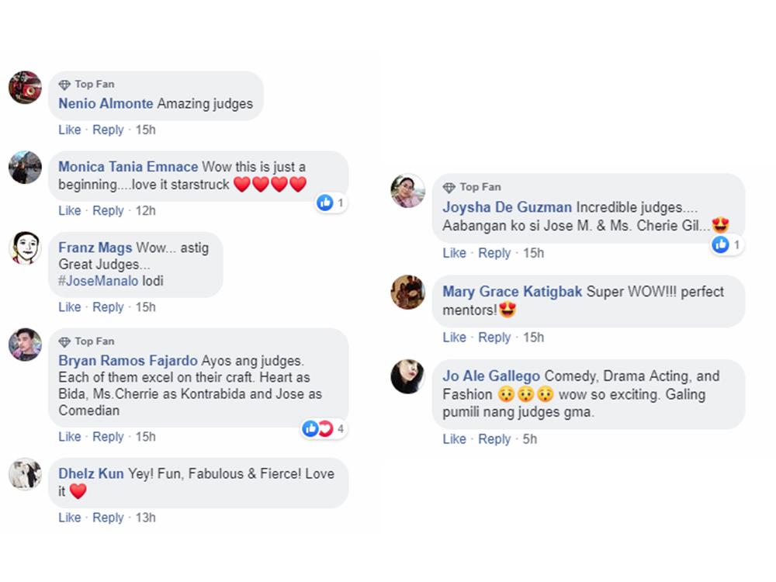Click Mary Grace Katigbak's avatar

click(408, 293)
